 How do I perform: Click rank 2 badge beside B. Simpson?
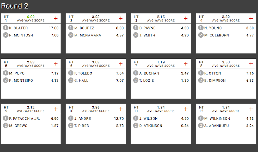pos(201,80)
